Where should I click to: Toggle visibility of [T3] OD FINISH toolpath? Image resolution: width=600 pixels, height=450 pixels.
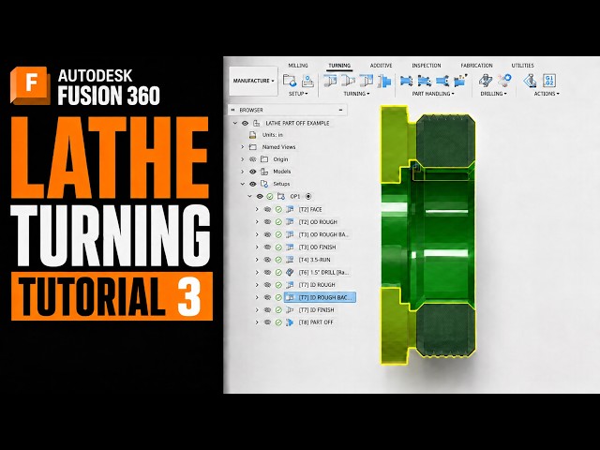click(x=267, y=247)
